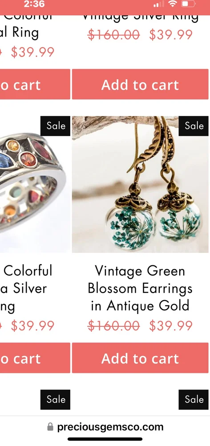The width and height of the screenshot is (210, 446).
Task: Open the colorful gemstone ring photo
Action: (x=35, y=184)
